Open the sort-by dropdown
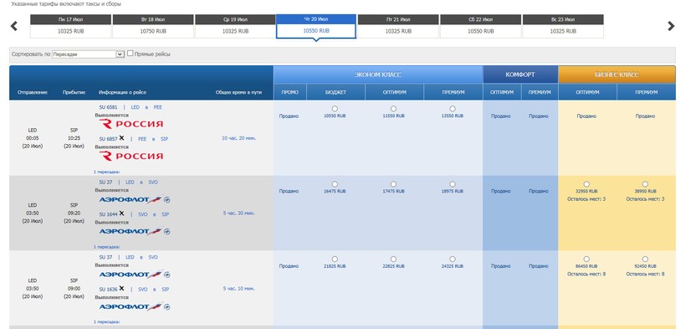The width and height of the screenshot is (686, 329). [89, 54]
